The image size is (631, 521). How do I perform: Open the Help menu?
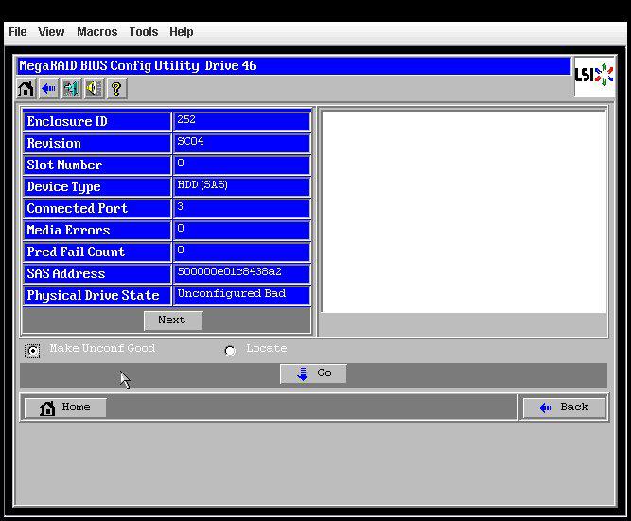click(x=181, y=32)
